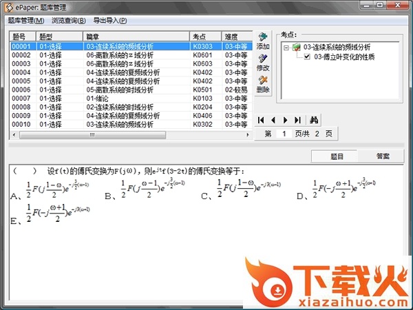Click ePaper app icon in title bar

(8, 7)
